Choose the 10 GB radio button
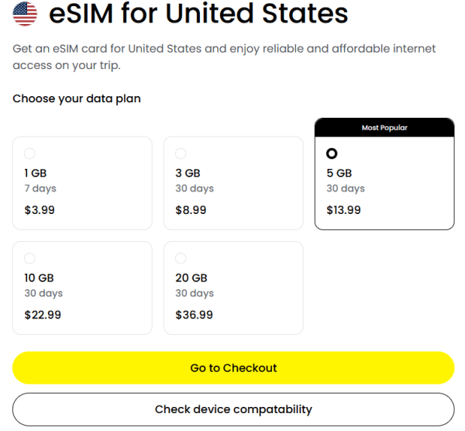 pyautogui.click(x=30, y=258)
